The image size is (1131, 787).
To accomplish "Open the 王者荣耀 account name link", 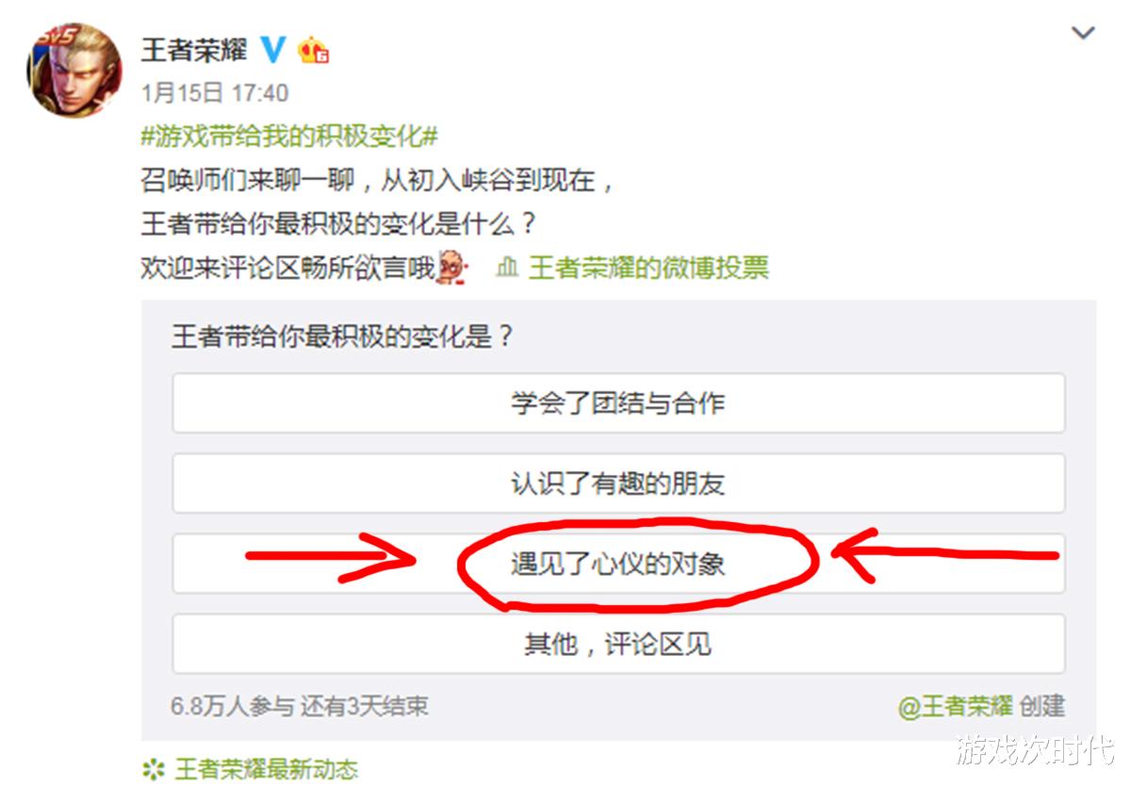I will click(194, 50).
